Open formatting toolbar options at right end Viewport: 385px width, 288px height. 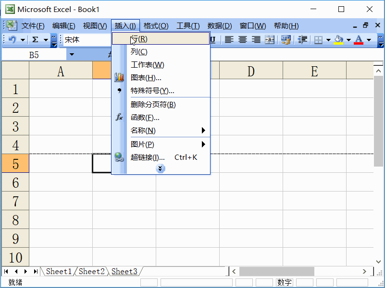point(380,40)
